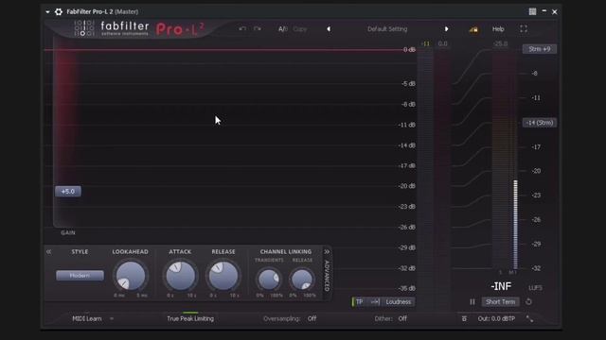Open the title bar dropdown arrow menu
This screenshot has height=340, width=606.
click(x=47, y=12)
